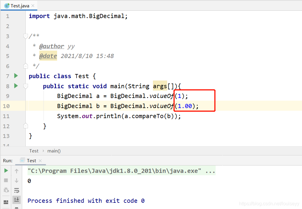Viewport: 302px width, 209px height.
Task: Click line number 2 in the gutter
Action: click(7, 26)
